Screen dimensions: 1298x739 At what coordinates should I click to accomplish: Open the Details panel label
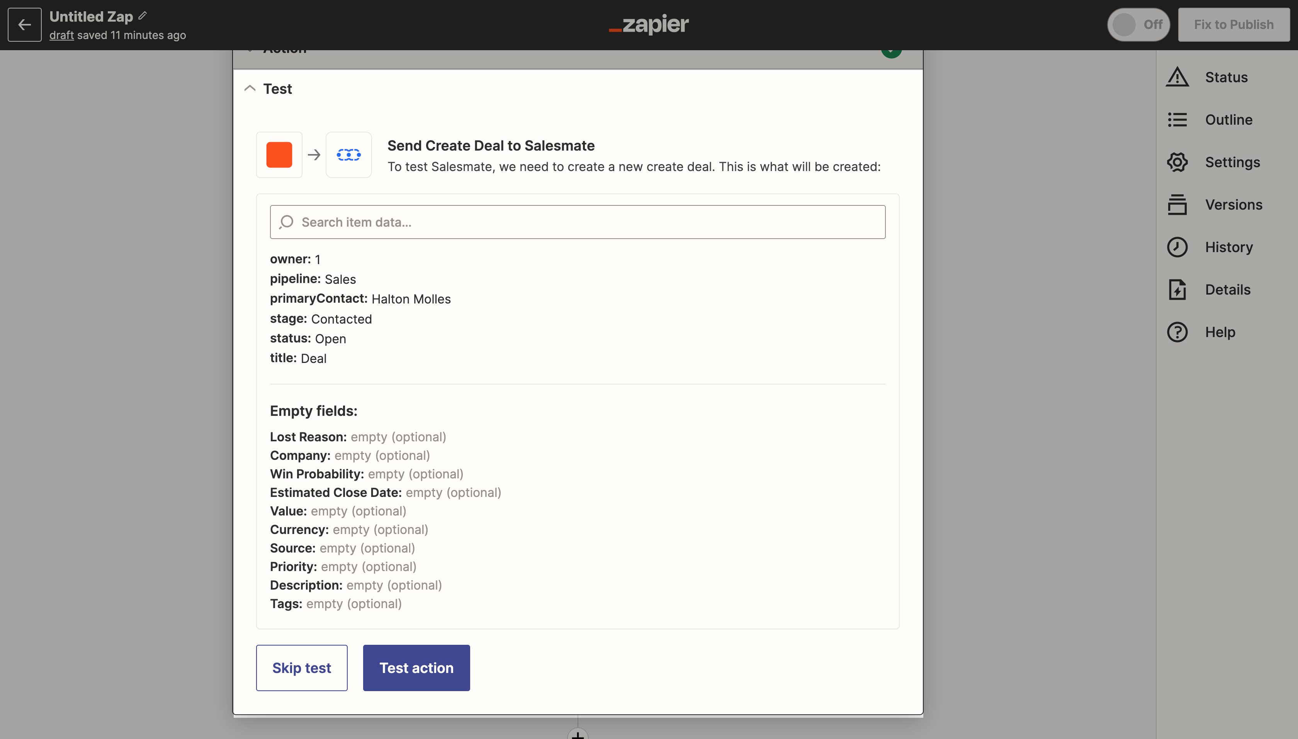(x=1227, y=289)
